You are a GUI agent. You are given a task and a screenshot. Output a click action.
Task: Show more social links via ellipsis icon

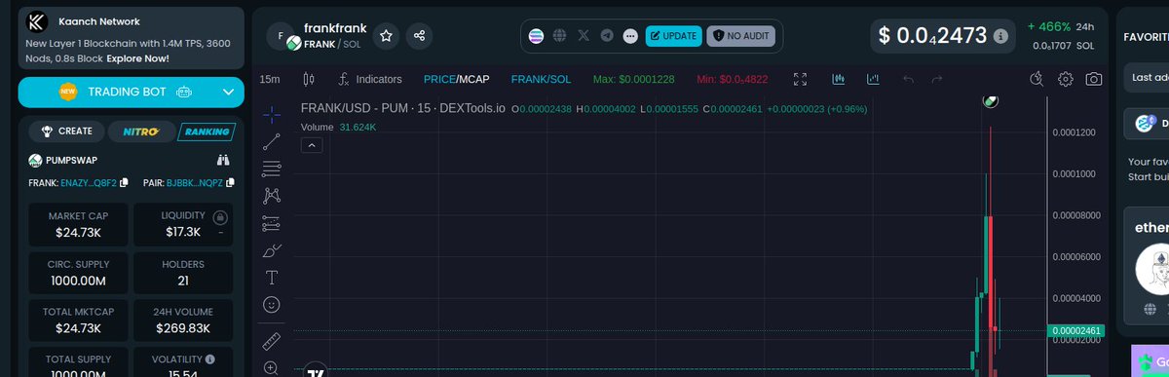630,36
